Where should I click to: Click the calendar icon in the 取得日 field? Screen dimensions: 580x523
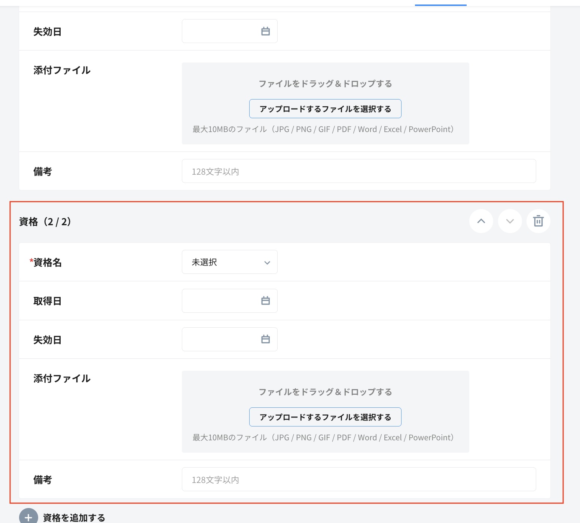click(265, 301)
